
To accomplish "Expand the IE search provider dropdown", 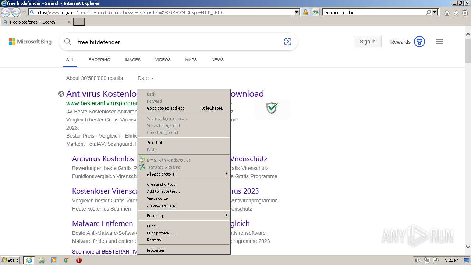I will point(435,12).
